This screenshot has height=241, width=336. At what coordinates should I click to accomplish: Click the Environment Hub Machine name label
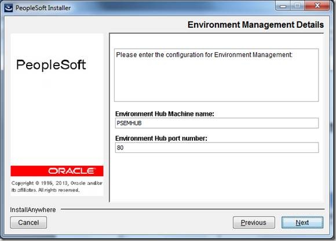[x=165, y=114]
